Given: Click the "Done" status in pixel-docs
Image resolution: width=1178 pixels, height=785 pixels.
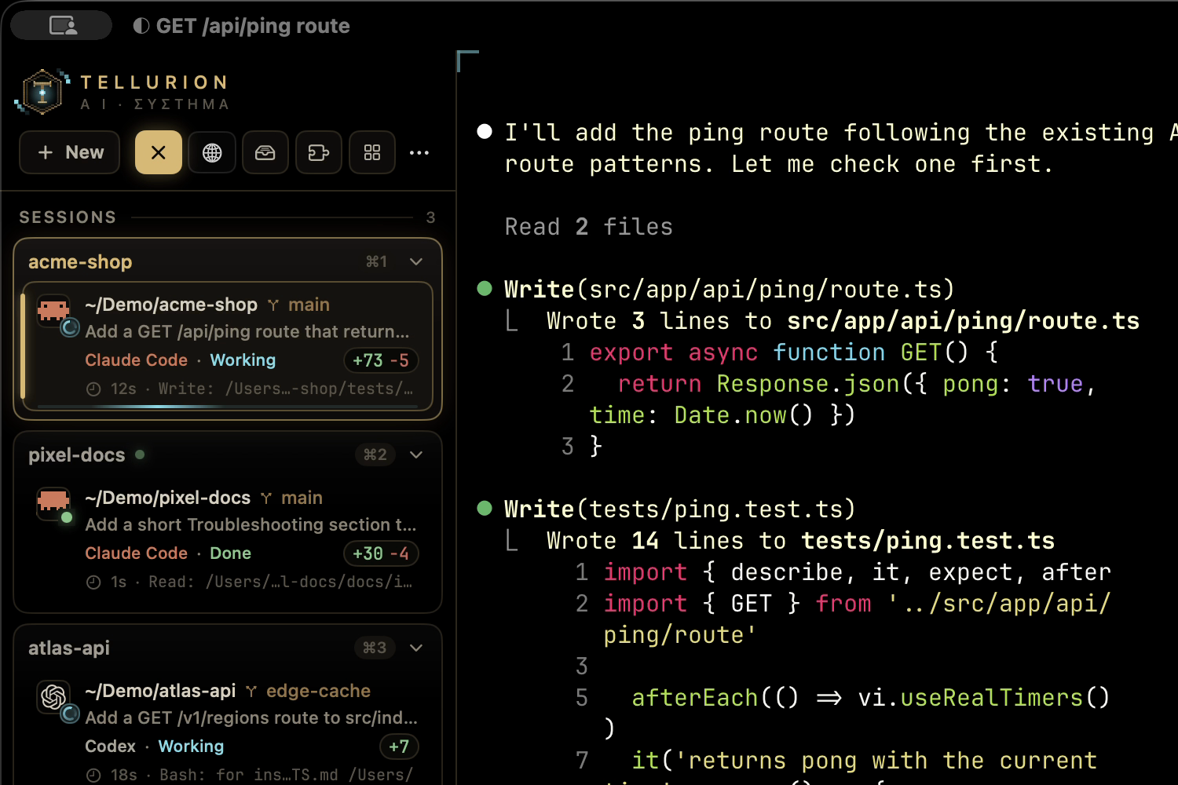Looking at the screenshot, I should [231, 553].
